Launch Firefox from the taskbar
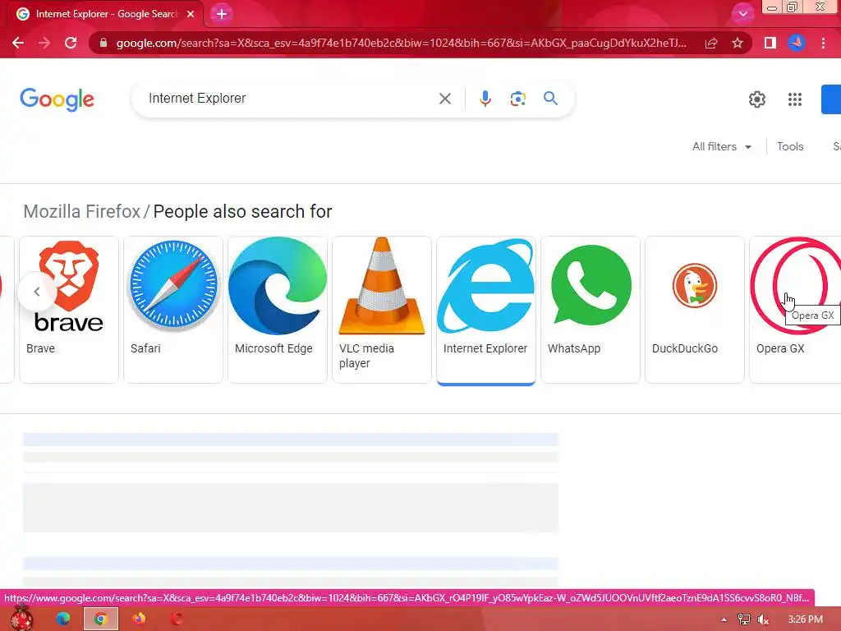This screenshot has height=631, width=841. [x=139, y=619]
